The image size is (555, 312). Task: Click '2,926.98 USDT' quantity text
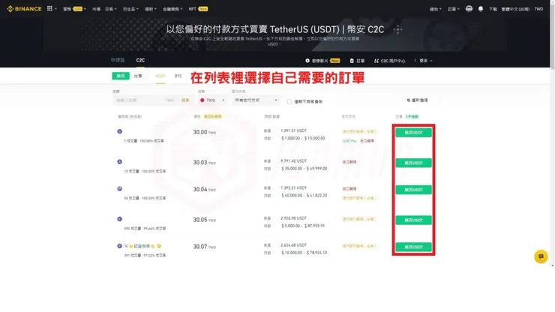[x=293, y=218]
